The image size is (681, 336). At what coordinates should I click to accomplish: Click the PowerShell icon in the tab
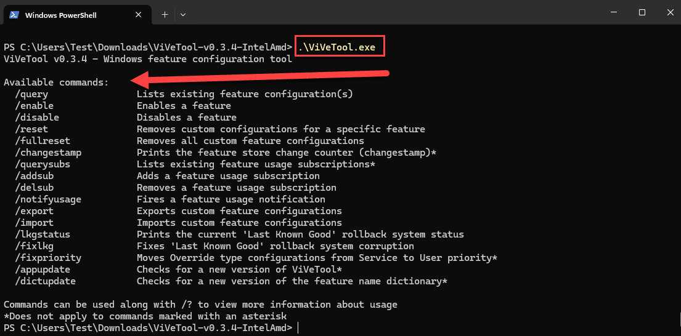[14, 15]
